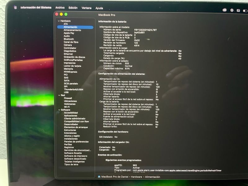Select Impresoras in the sidebar
Screen dimensions: 248x186
[69, 63]
